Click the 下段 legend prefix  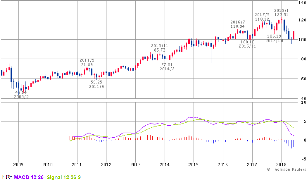point(6,177)
